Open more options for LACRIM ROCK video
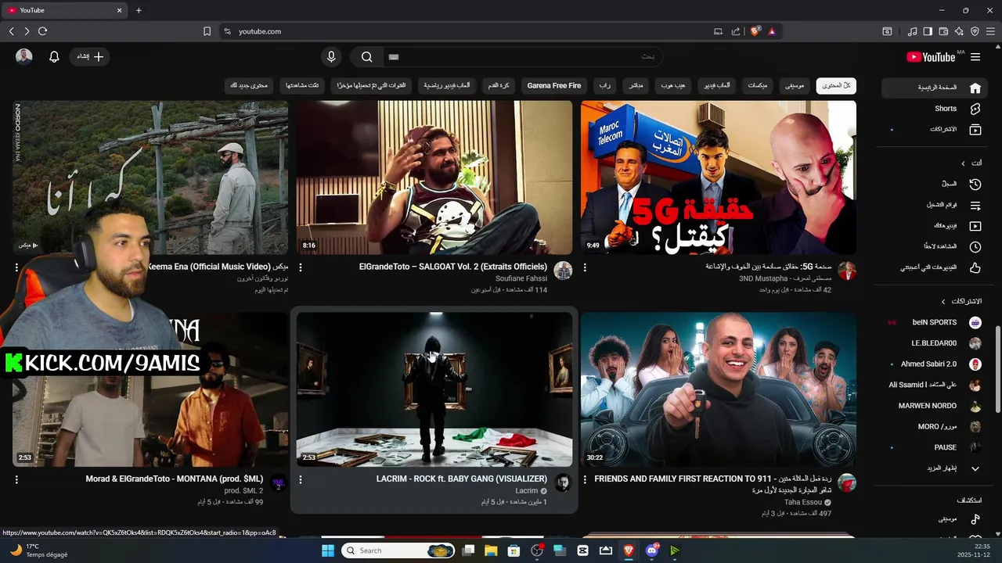 (x=301, y=479)
